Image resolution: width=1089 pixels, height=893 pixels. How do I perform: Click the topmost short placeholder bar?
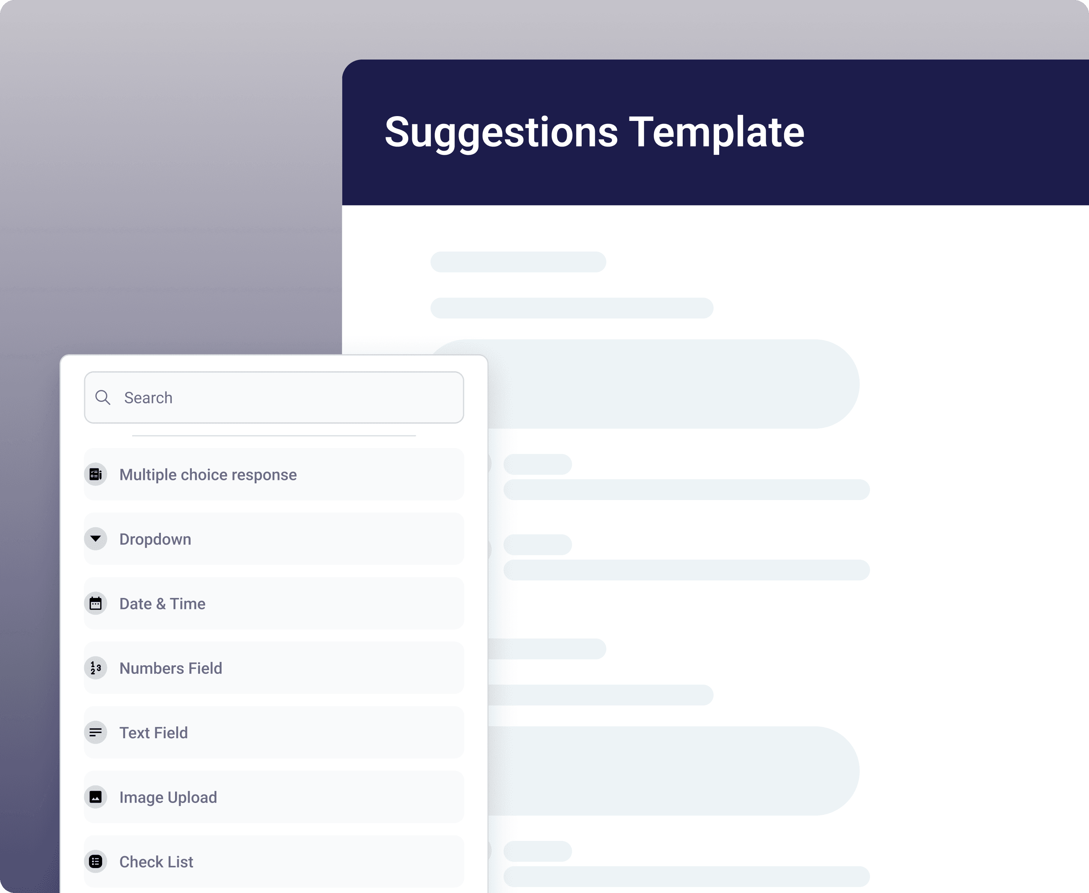(518, 262)
